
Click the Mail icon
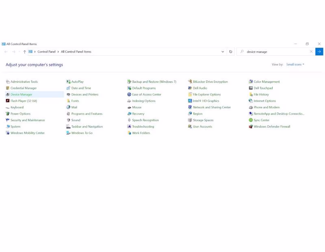tap(68, 107)
